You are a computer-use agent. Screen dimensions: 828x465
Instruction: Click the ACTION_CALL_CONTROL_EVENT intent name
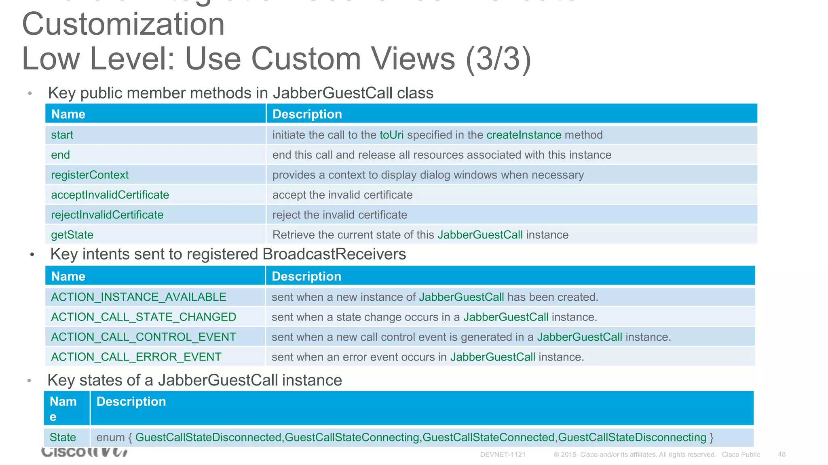144,337
